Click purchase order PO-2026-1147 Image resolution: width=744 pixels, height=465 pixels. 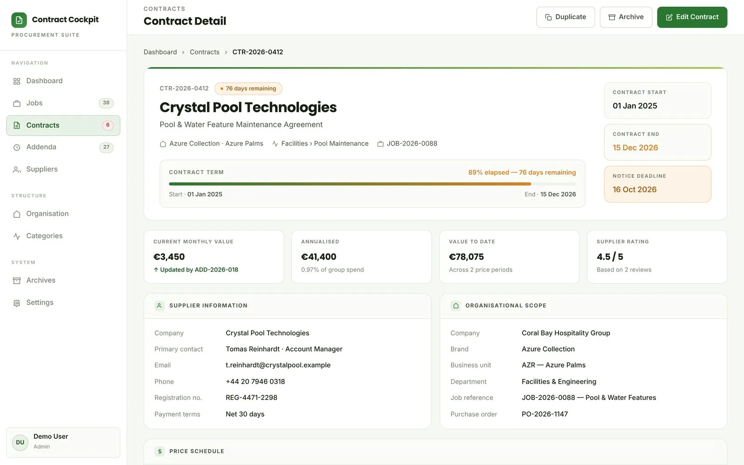click(x=545, y=414)
